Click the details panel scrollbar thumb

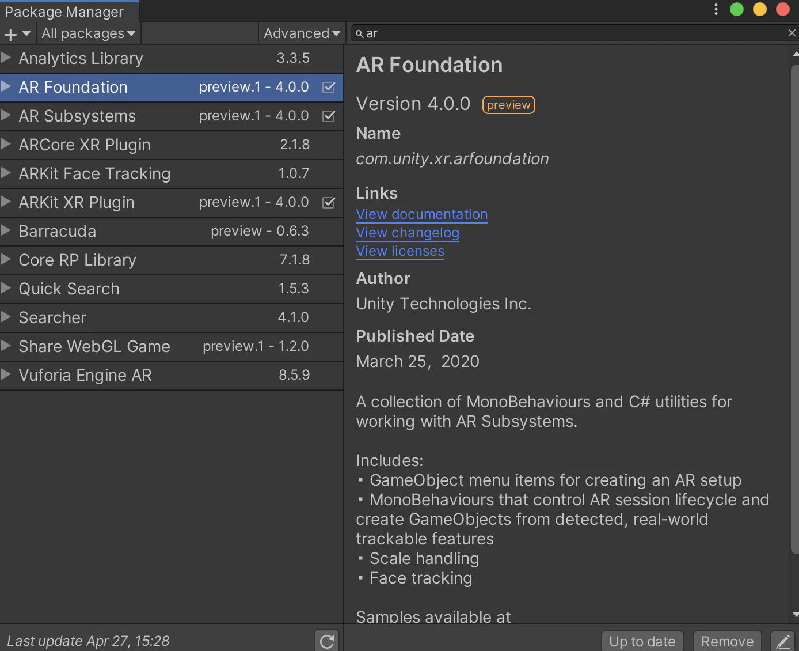coord(796,309)
